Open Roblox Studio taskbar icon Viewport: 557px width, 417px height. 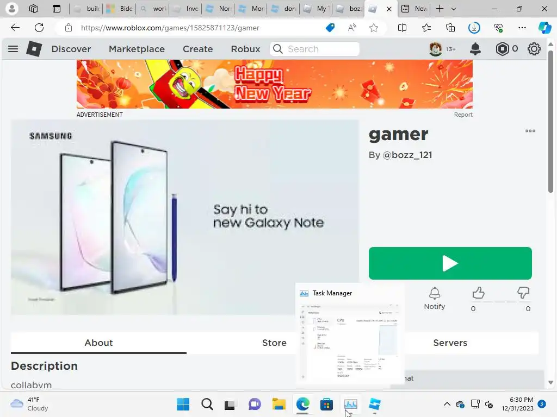click(374, 404)
